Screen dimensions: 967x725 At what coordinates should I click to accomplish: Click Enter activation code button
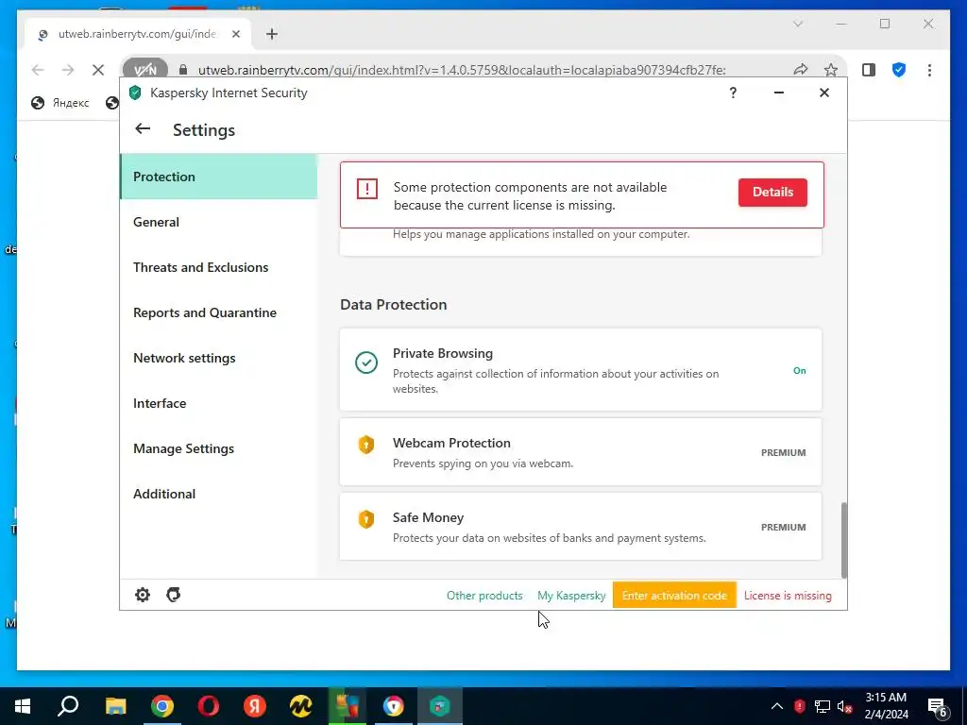(674, 596)
